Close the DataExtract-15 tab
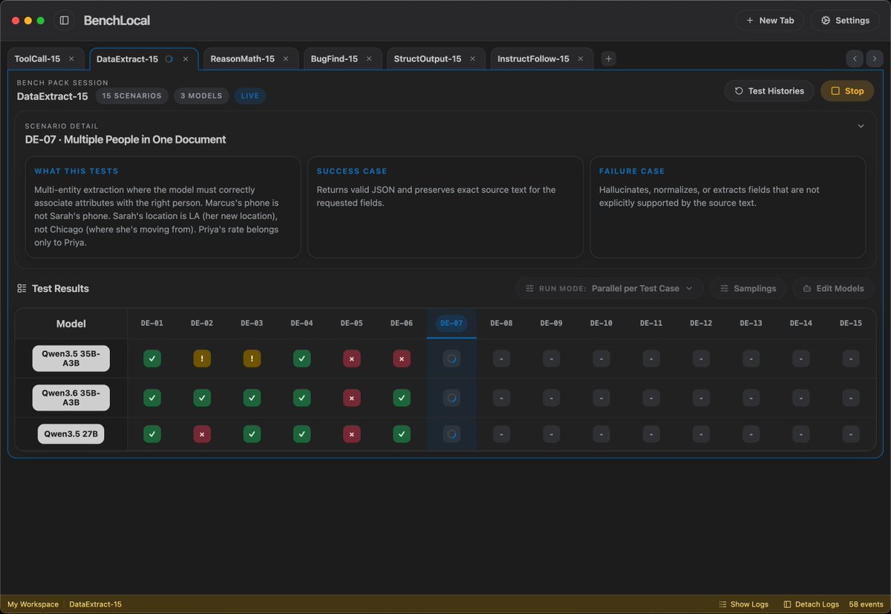 tap(186, 59)
